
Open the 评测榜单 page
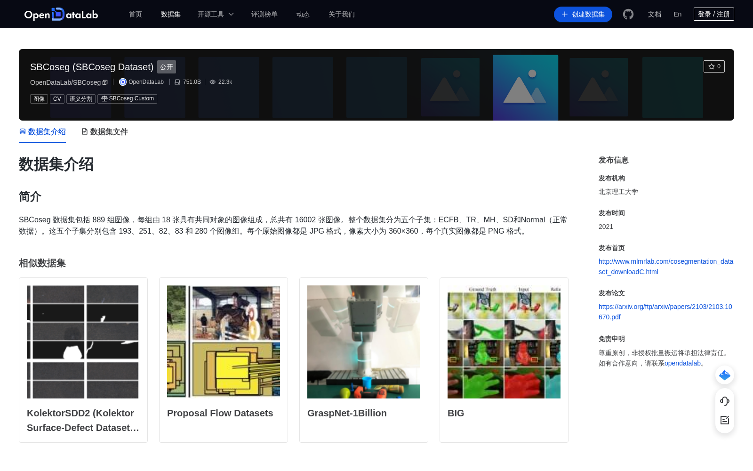(x=264, y=14)
